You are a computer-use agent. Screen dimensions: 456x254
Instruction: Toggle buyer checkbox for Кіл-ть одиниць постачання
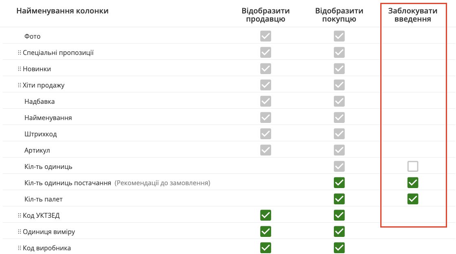pos(339,183)
